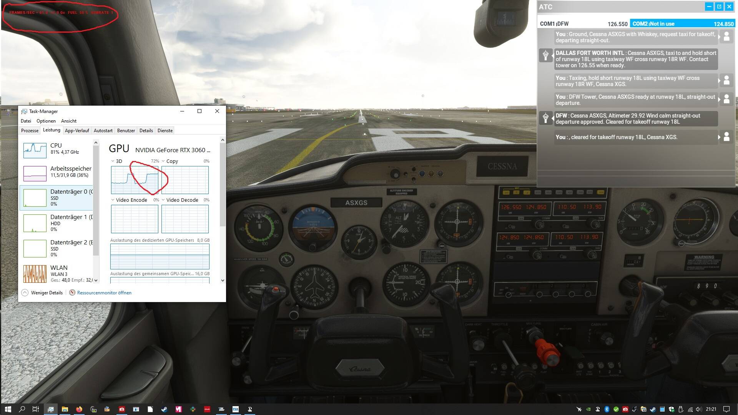Open the Copy GPU engine dropdown
Screen dimensions: 738x415
[163, 161]
